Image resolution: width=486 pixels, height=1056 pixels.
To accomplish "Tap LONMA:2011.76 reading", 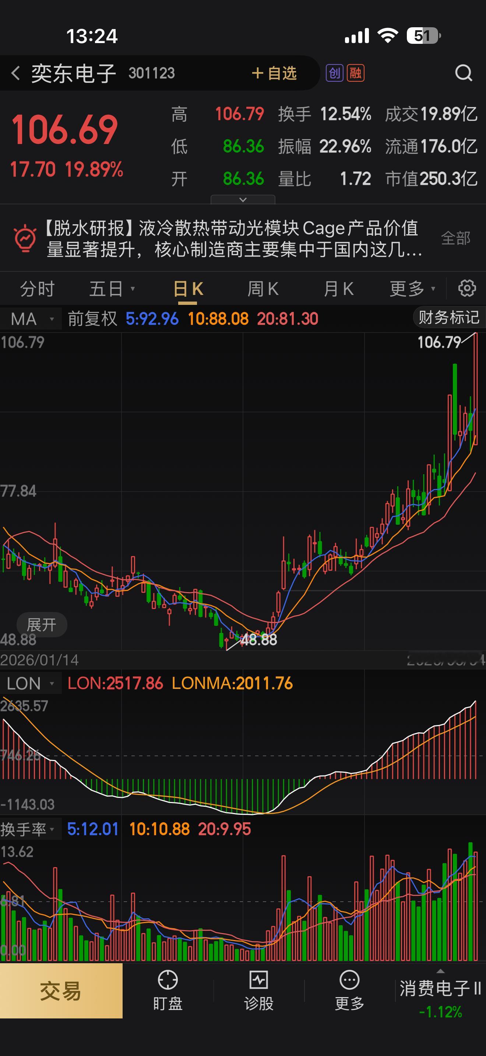I will [x=232, y=683].
